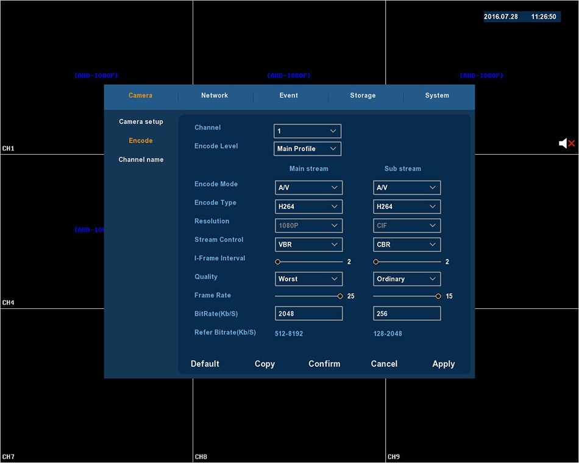The width and height of the screenshot is (579, 463).
Task: Change Main stream Stream Control from VBR
Action: [x=308, y=244]
